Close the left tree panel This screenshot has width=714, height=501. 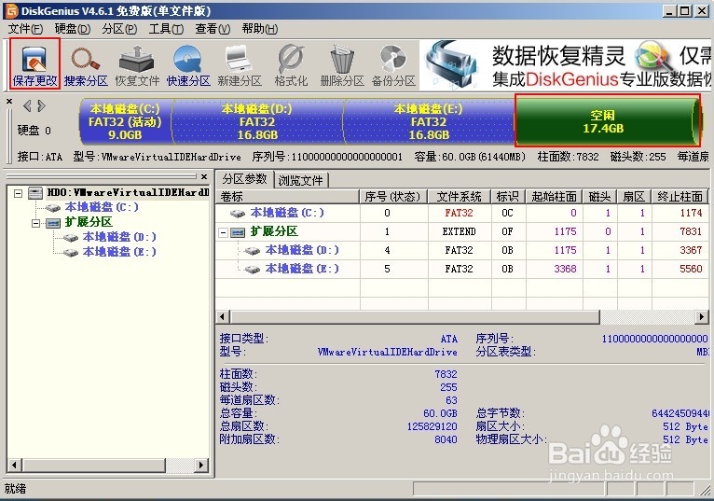click(x=204, y=176)
